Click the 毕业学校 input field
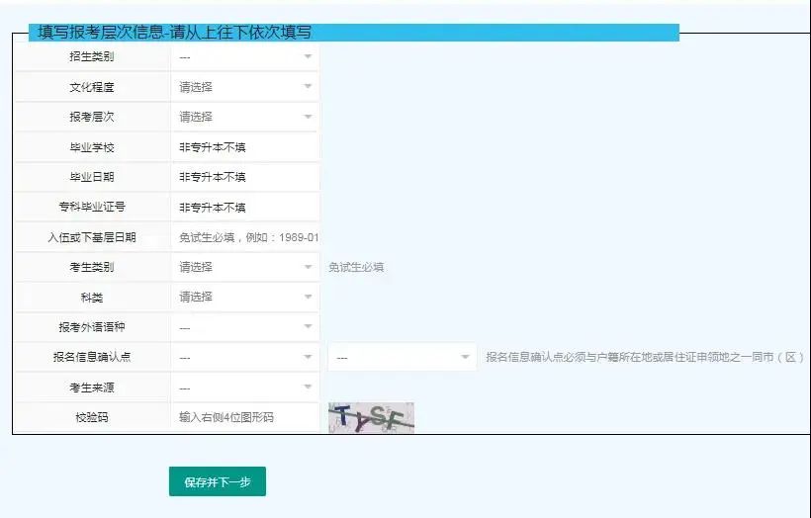 (244, 147)
